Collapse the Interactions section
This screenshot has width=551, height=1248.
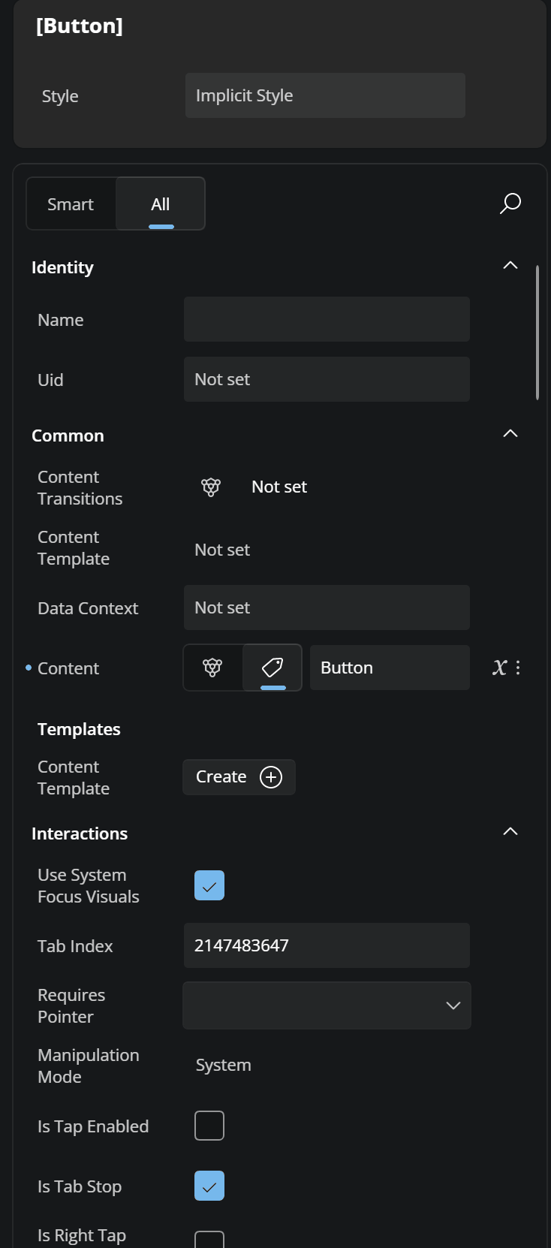tap(510, 831)
